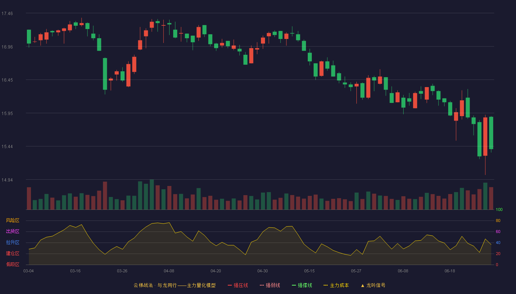Click the orange 80 indicator axis value
The height and width of the screenshot is (294, 516).
tap(498, 220)
